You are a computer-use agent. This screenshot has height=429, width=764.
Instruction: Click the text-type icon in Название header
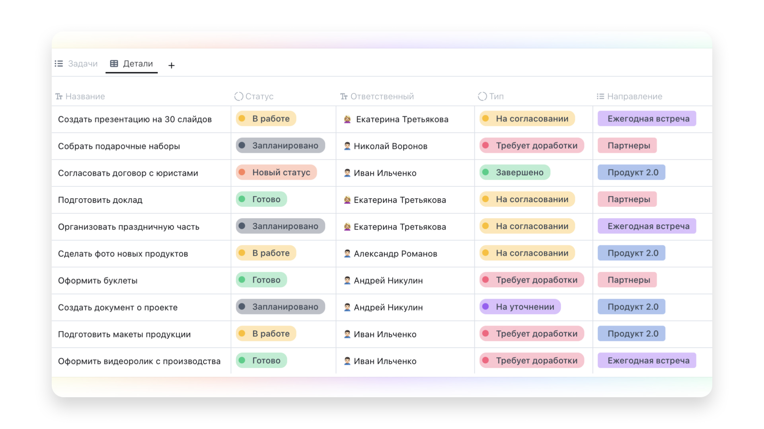59,97
